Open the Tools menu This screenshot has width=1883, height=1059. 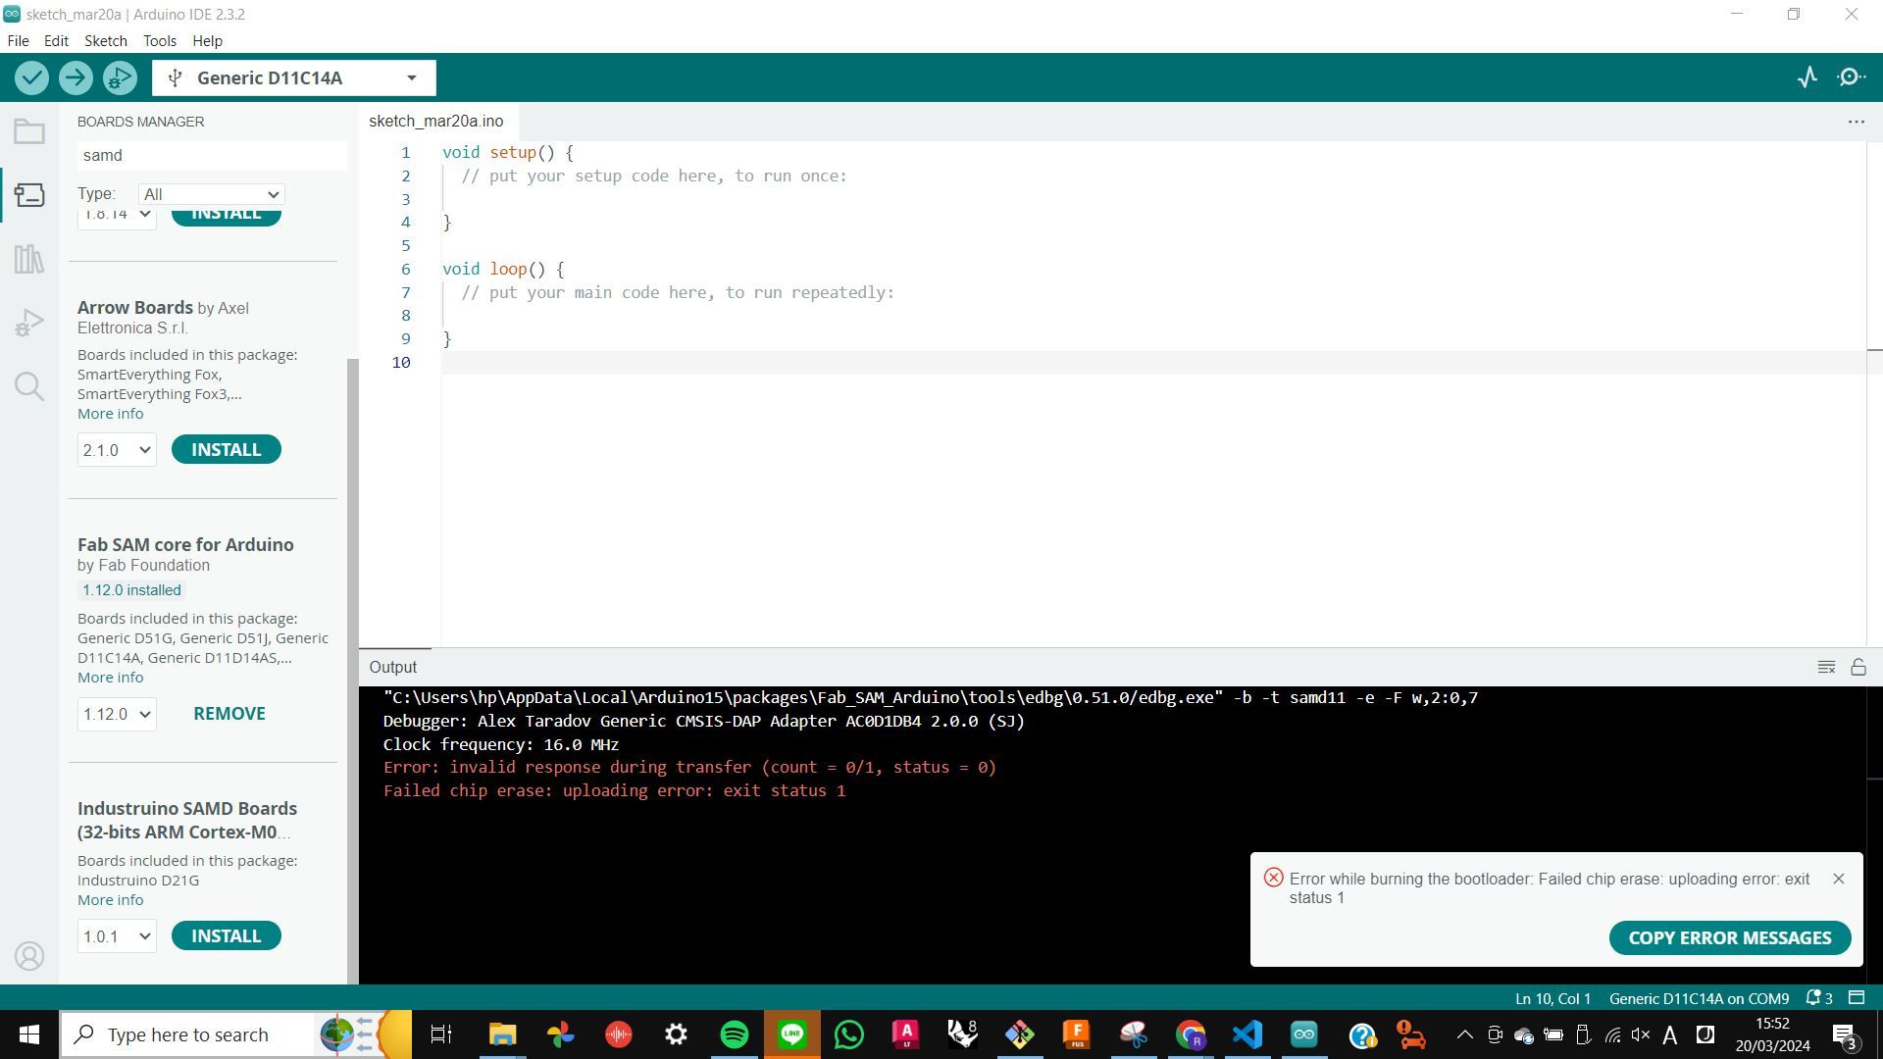tap(158, 40)
